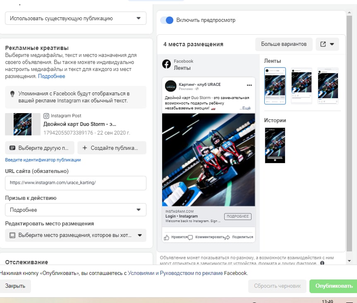Viewport: 357px width, 303px height.
Task: Click the URACE club avatar in the preview
Action: click(170, 86)
